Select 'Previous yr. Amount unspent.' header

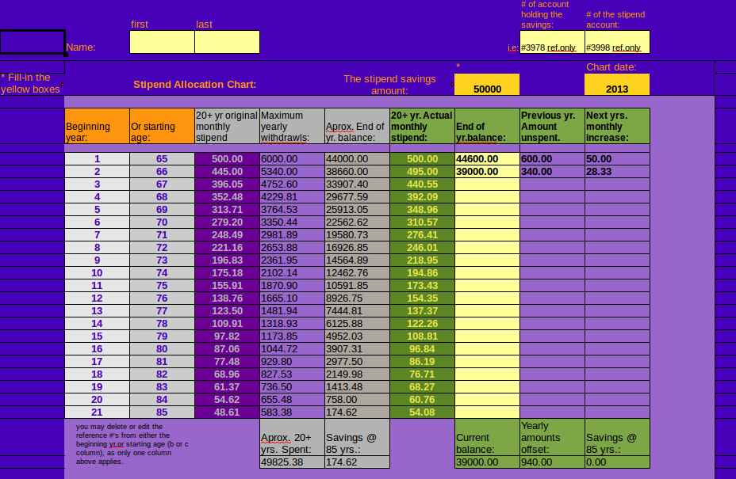pos(552,126)
